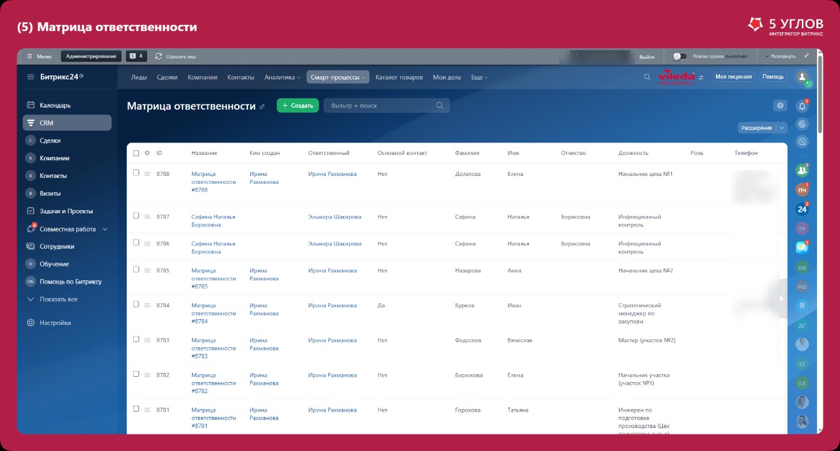The image size is (840, 451).
Task: Open the Сделки tab in top menu
Action: tap(167, 77)
